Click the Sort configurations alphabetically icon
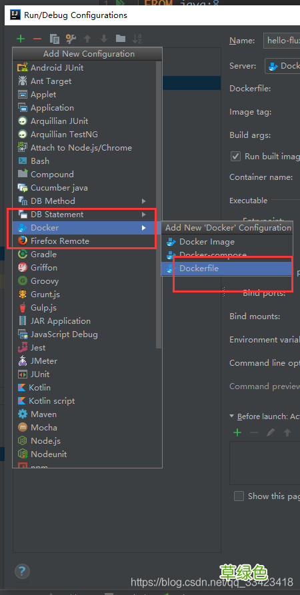300x595 pixels. point(137,39)
